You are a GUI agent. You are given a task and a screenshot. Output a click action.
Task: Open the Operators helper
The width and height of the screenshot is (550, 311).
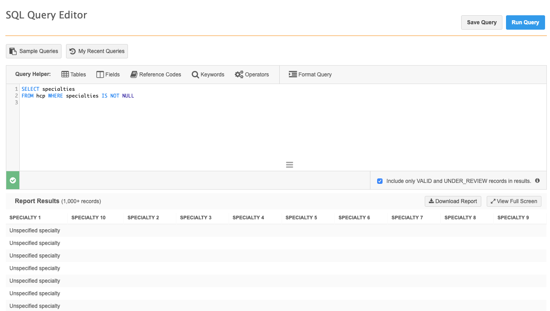(x=252, y=75)
